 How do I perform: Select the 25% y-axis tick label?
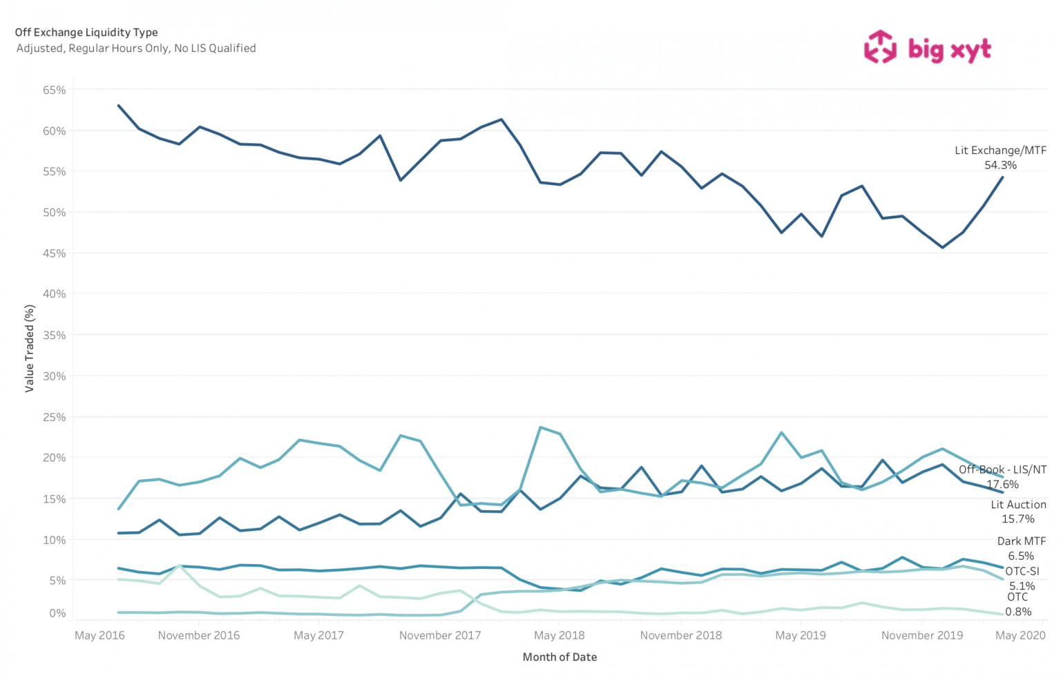pos(55,417)
